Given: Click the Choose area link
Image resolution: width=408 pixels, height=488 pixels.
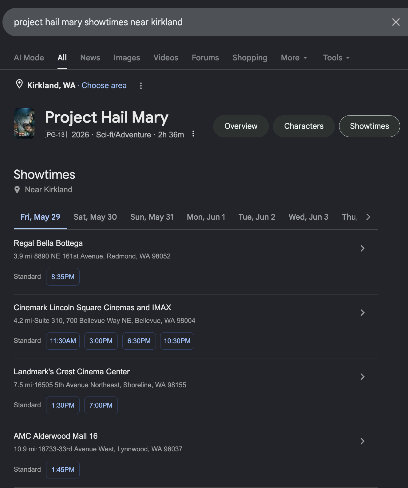Looking at the screenshot, I should tap(104, 85).
